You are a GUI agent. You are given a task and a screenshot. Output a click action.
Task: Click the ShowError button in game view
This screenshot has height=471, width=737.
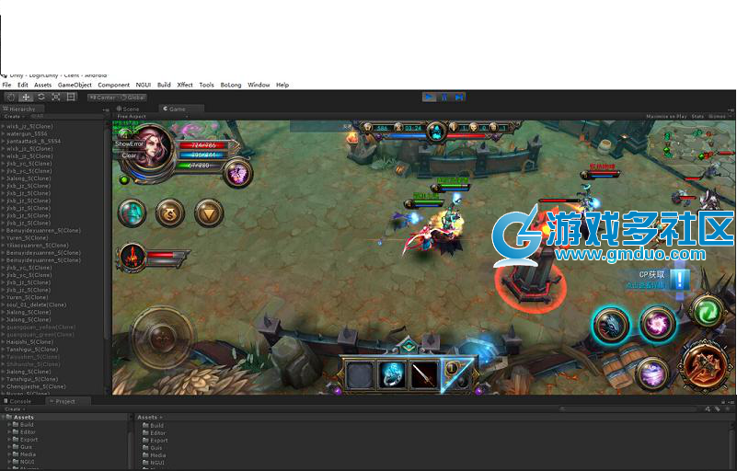[x=129, y=144]
